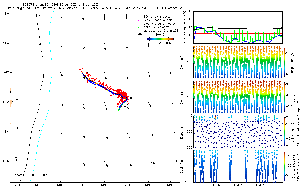Click the latitude tick '-41.6'
Viewport: 302px width, 188px height.
(x=5, y=13)
